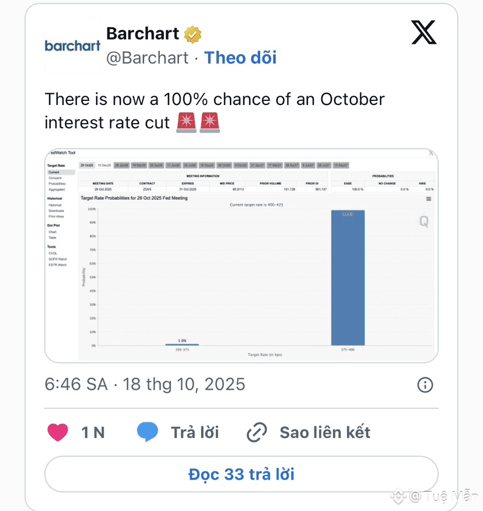Image resolution: width=483 pixels, height=511 pixels.
Task: Open the chart hamburger menu icon
Action: point(429,199)
